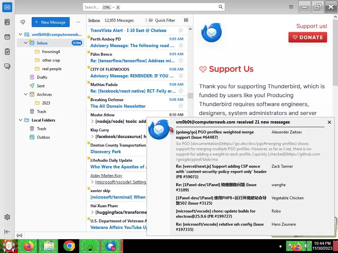Click the message list scrollbar thumb
Image resolution: width=338 pixels, height=253 pixels.
point(190,96)
